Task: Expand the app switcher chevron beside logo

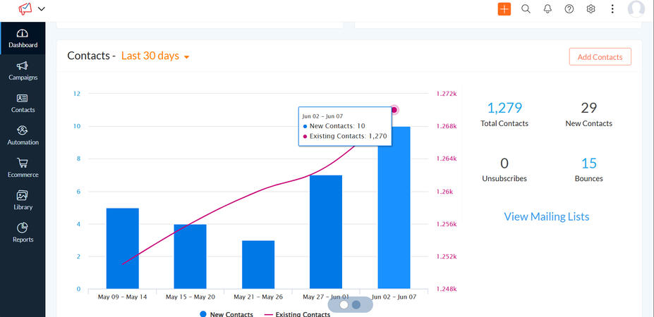Action: (x=41, y=8)
